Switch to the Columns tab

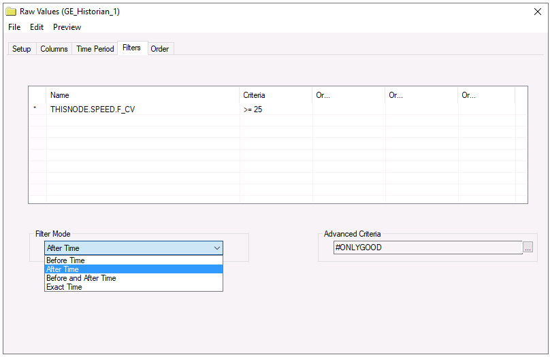(x=54, y=49)
